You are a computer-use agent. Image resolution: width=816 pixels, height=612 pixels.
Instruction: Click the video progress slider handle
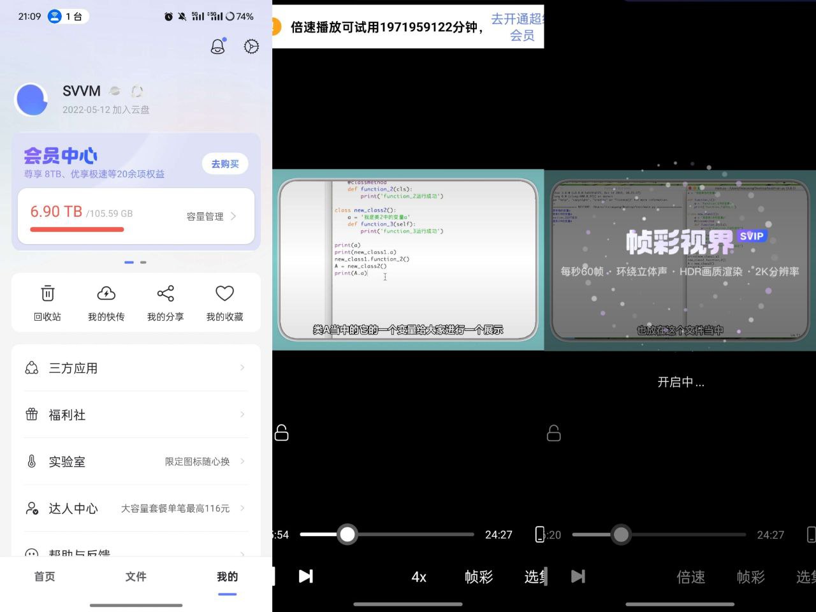click(x=347, y=534)
